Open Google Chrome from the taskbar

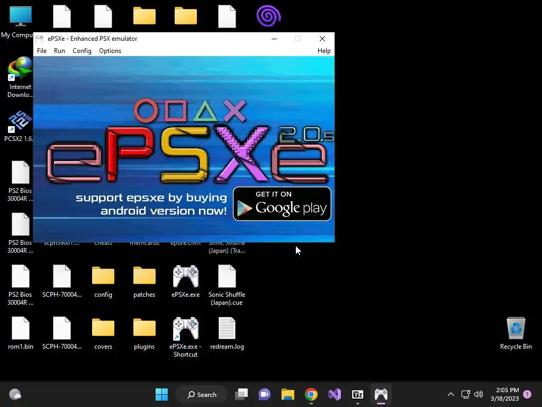click(311, 394)
